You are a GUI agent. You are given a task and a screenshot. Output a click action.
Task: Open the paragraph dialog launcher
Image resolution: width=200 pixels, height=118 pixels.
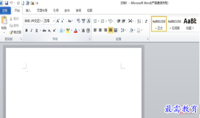click(148, 39)
